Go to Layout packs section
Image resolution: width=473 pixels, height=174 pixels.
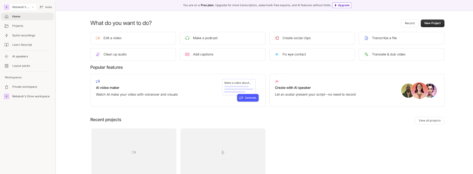[x=27, y=66]
